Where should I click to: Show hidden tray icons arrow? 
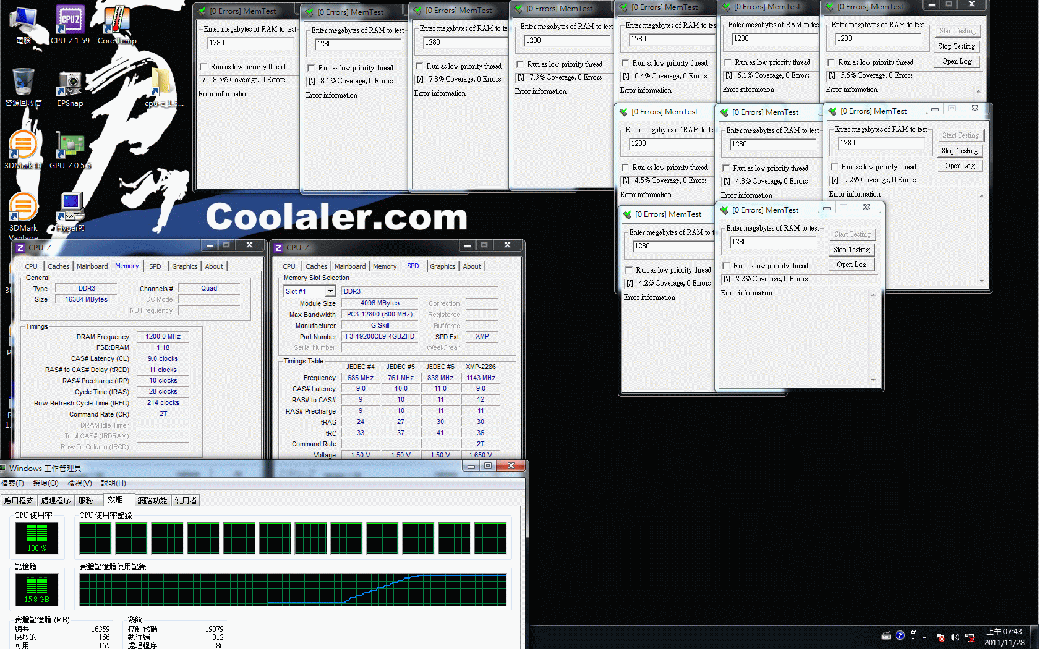pos(925,637)
